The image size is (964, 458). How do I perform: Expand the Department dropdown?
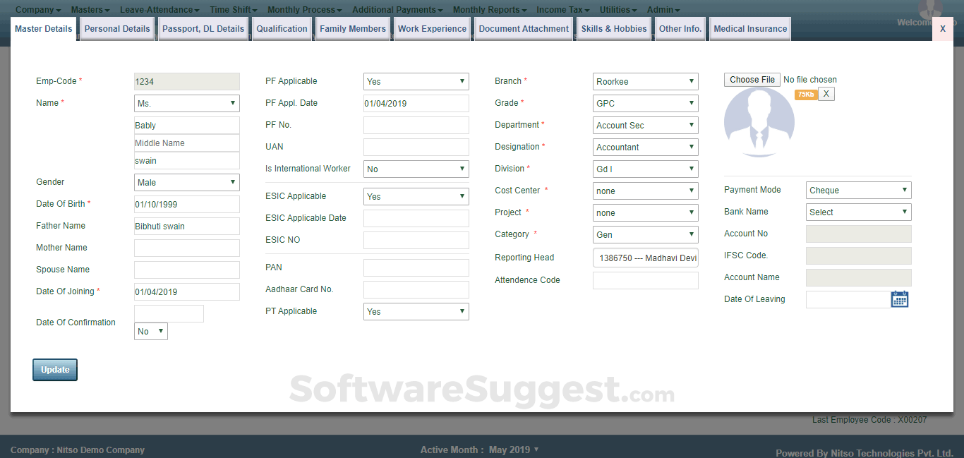pyautogui.click(x=646, y=125)
